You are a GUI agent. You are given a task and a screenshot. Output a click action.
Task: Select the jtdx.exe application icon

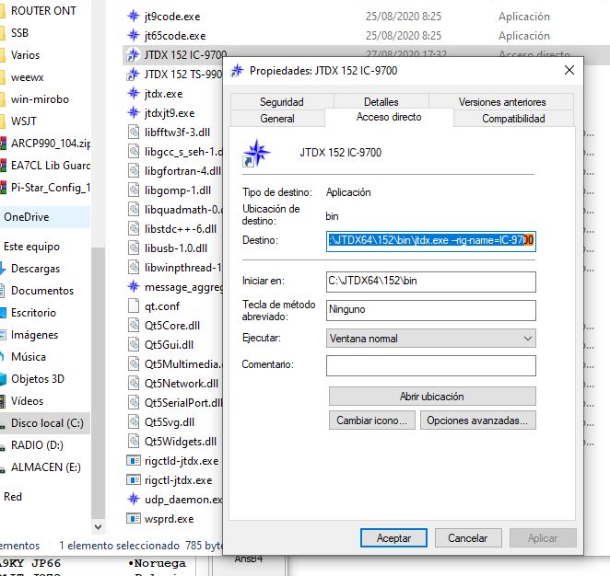[134, 94]
